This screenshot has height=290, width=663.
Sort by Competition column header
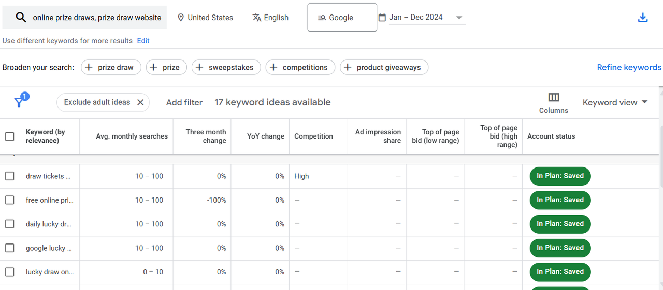313,136
